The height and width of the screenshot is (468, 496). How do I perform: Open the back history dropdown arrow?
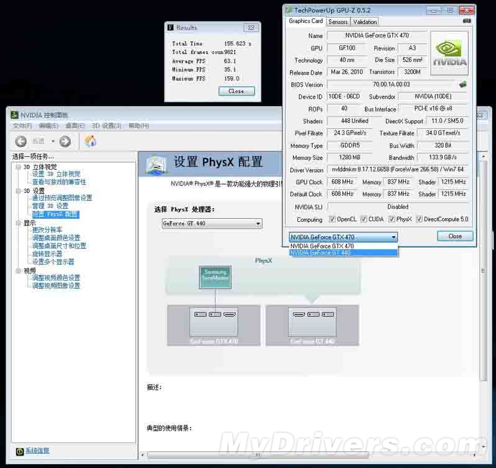(53, 141)
